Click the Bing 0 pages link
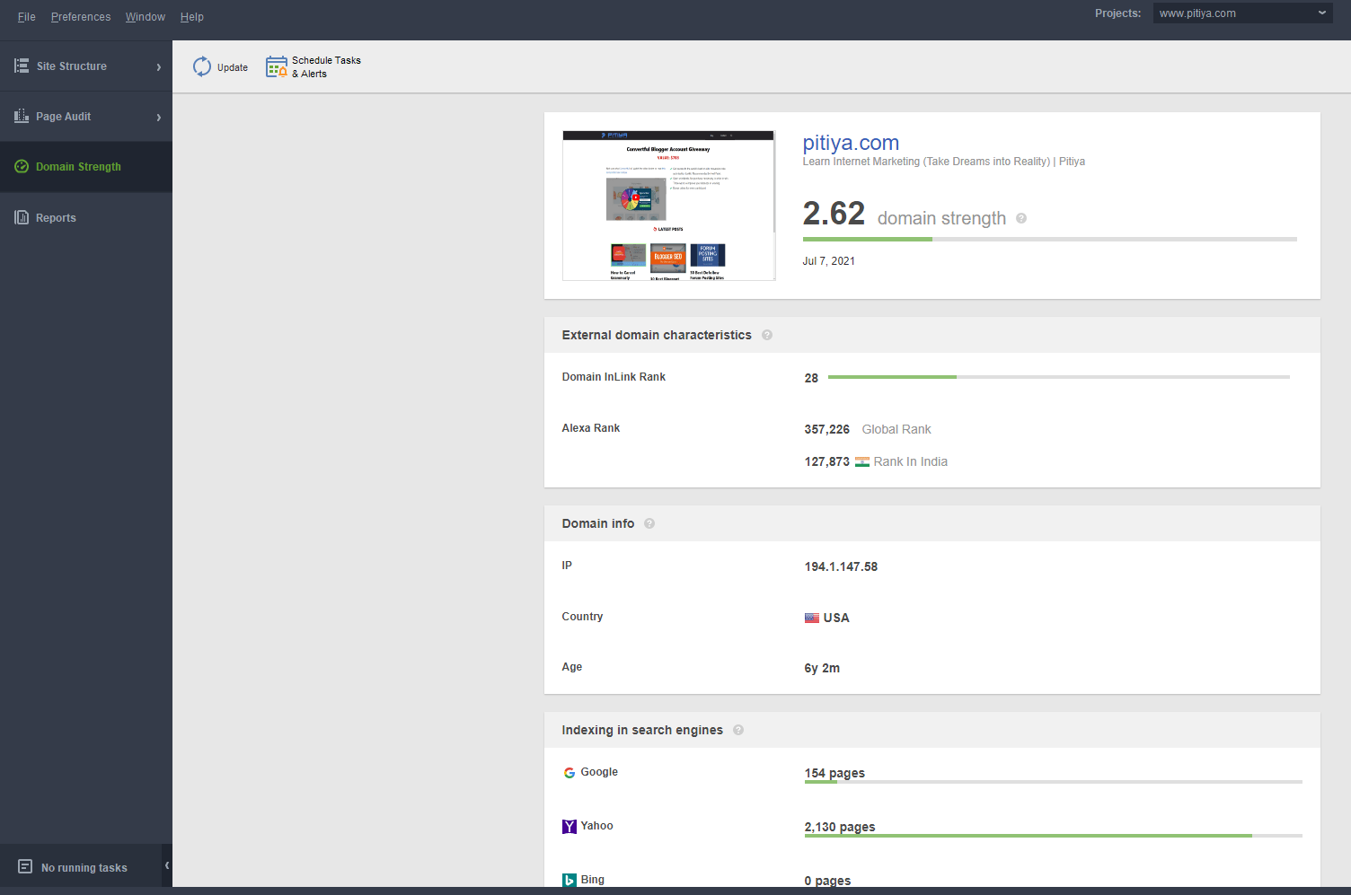The height and width of the screenshot is (895, 1351). pyautogui.click(x=827, y=881)
